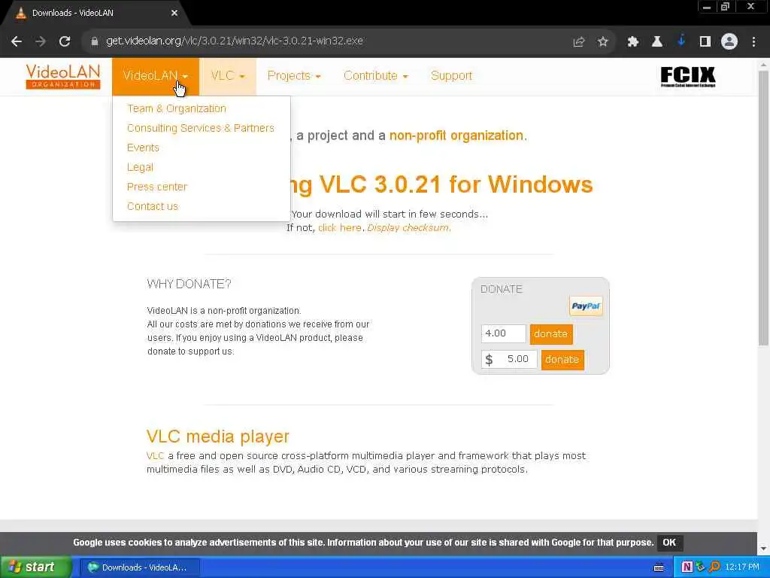The height and width of the screenshot is (578, 770).
Task: Click the 4.00 donation amount field
Action: (x=503, y=333)
